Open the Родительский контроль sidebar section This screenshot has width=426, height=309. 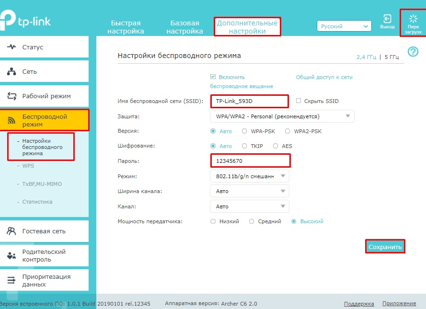44,255
